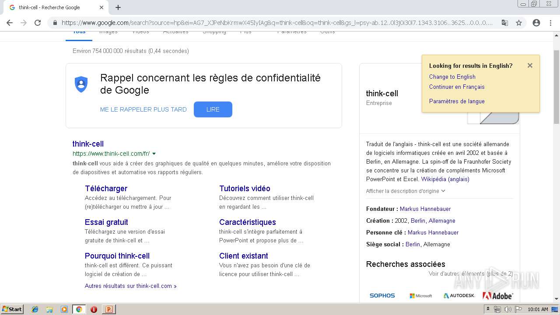Click Markus Hannebauer in Fondateur row
Image resolution: width=560 pixels, height=315 pixels.
coord(425,209)
